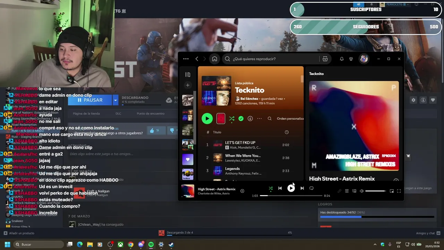444x250 pixels.
Task: Toggle repeat in Spotify player bar
Action: pyautogui.click(x=311, y=188)
